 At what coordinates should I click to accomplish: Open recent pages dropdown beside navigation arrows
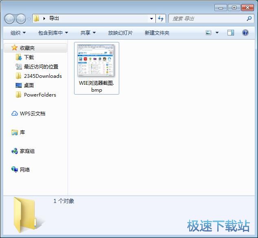point(29,19)
